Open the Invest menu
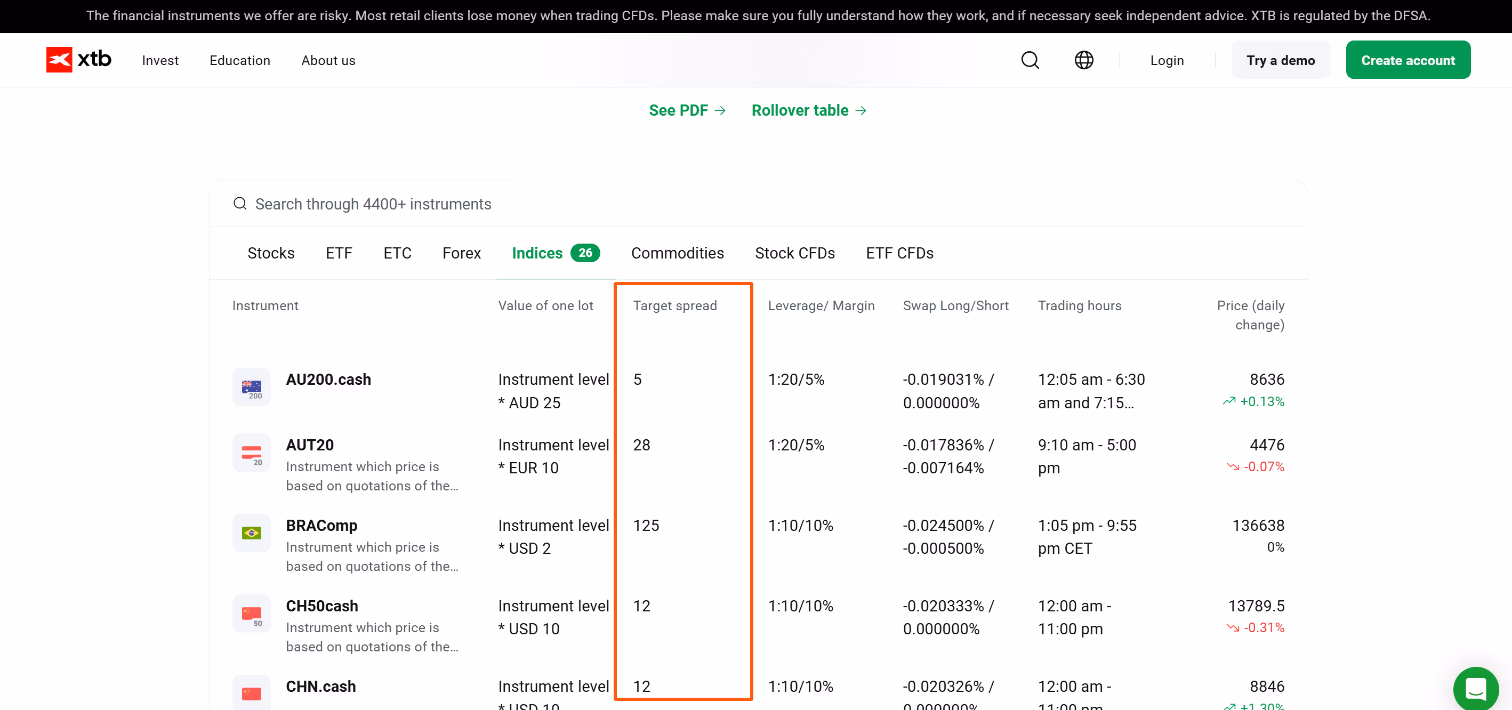This screenshot has height=710, width=1512. [x=160, y=60]
